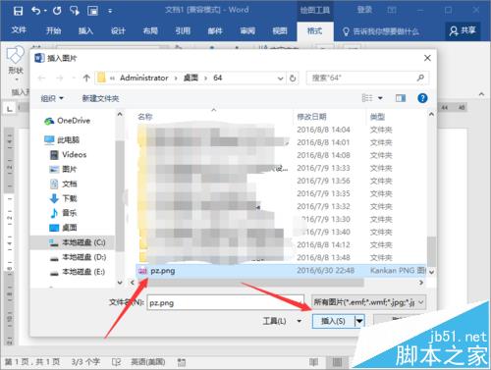491x370 pixels.
Task: Sort by the 名称 column header
Action: coord(145,117)
